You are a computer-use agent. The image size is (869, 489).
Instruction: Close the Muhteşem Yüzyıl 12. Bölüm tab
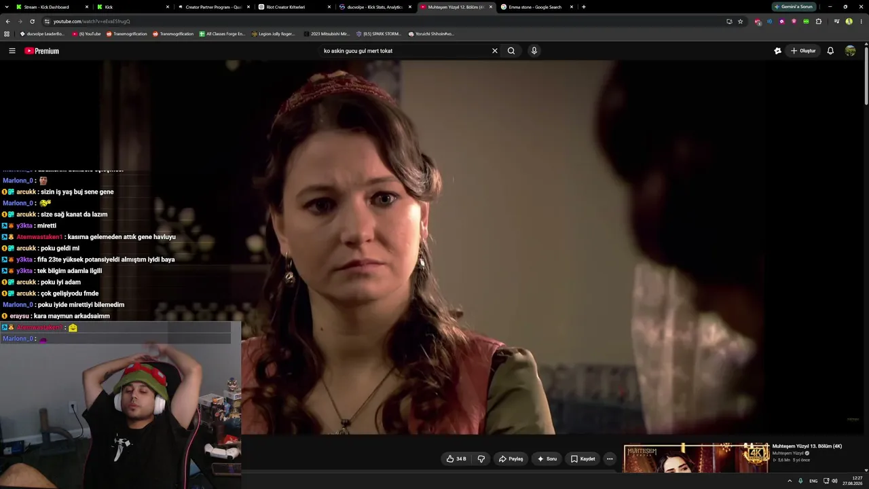(x=491, y=7)
